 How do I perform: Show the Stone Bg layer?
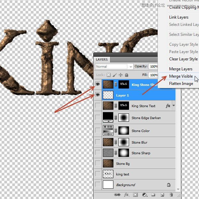98,163
